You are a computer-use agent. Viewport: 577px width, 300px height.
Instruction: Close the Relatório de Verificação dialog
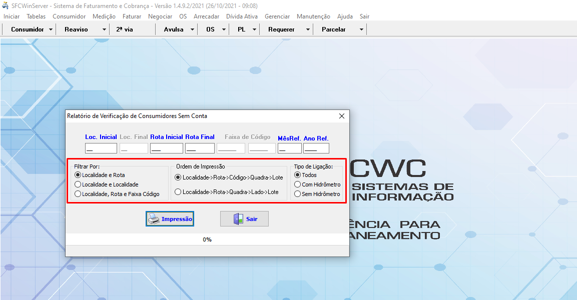(x=342, y=116)
